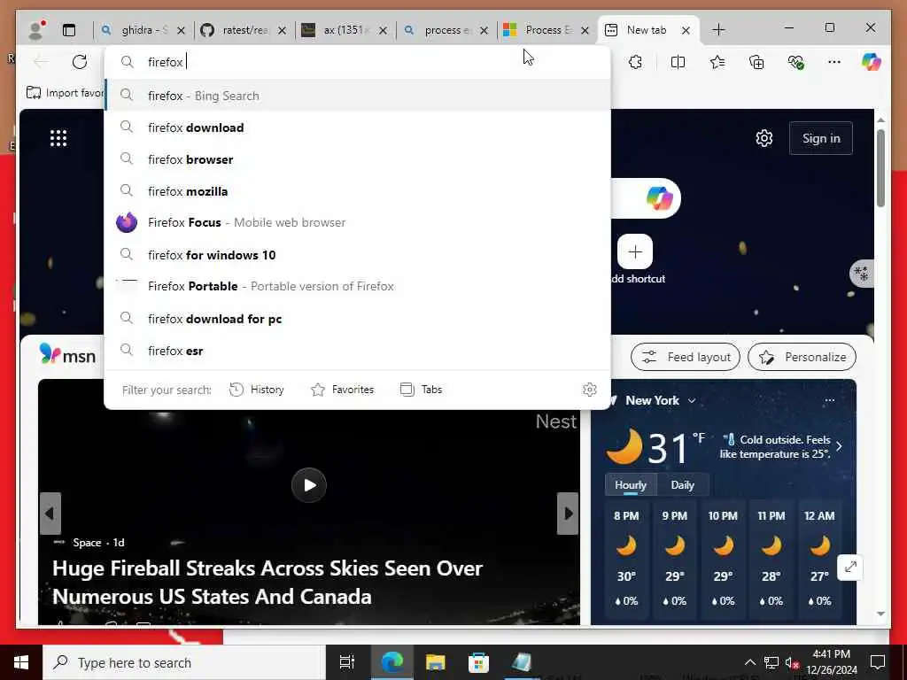This screenshot has height=680, width=907.
Task: Open Task View in the taskbar
Action: (347, 662)
